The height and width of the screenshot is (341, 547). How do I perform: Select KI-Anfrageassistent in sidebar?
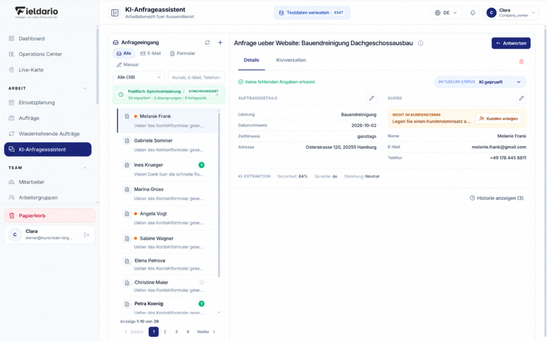click(x=48, y=149)
